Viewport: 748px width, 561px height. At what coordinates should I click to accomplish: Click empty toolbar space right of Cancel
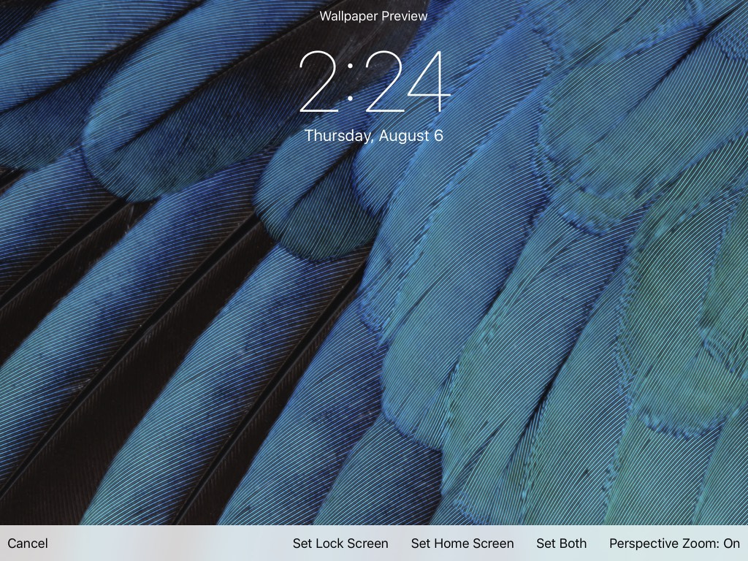[168, 543]
